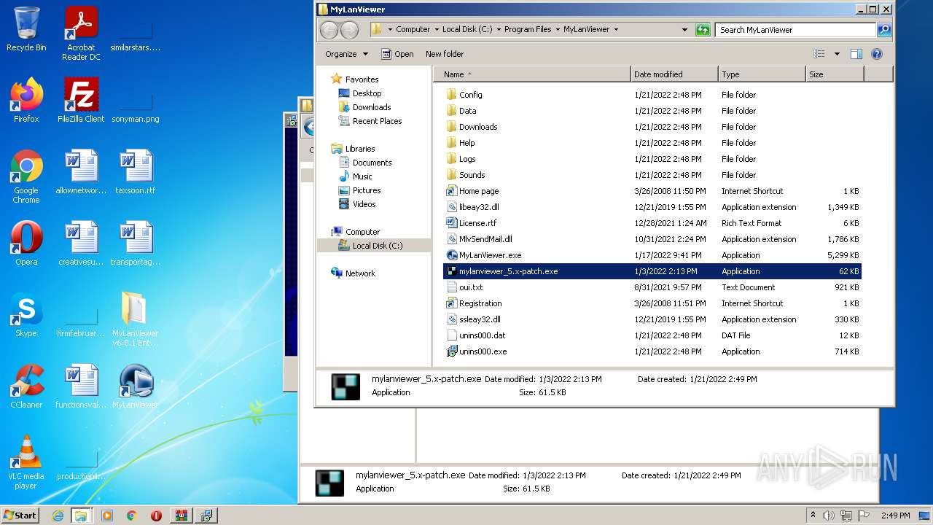933x525 pixels.
Task: Select the Home page internet shortcut
Action: click(472, 191)
